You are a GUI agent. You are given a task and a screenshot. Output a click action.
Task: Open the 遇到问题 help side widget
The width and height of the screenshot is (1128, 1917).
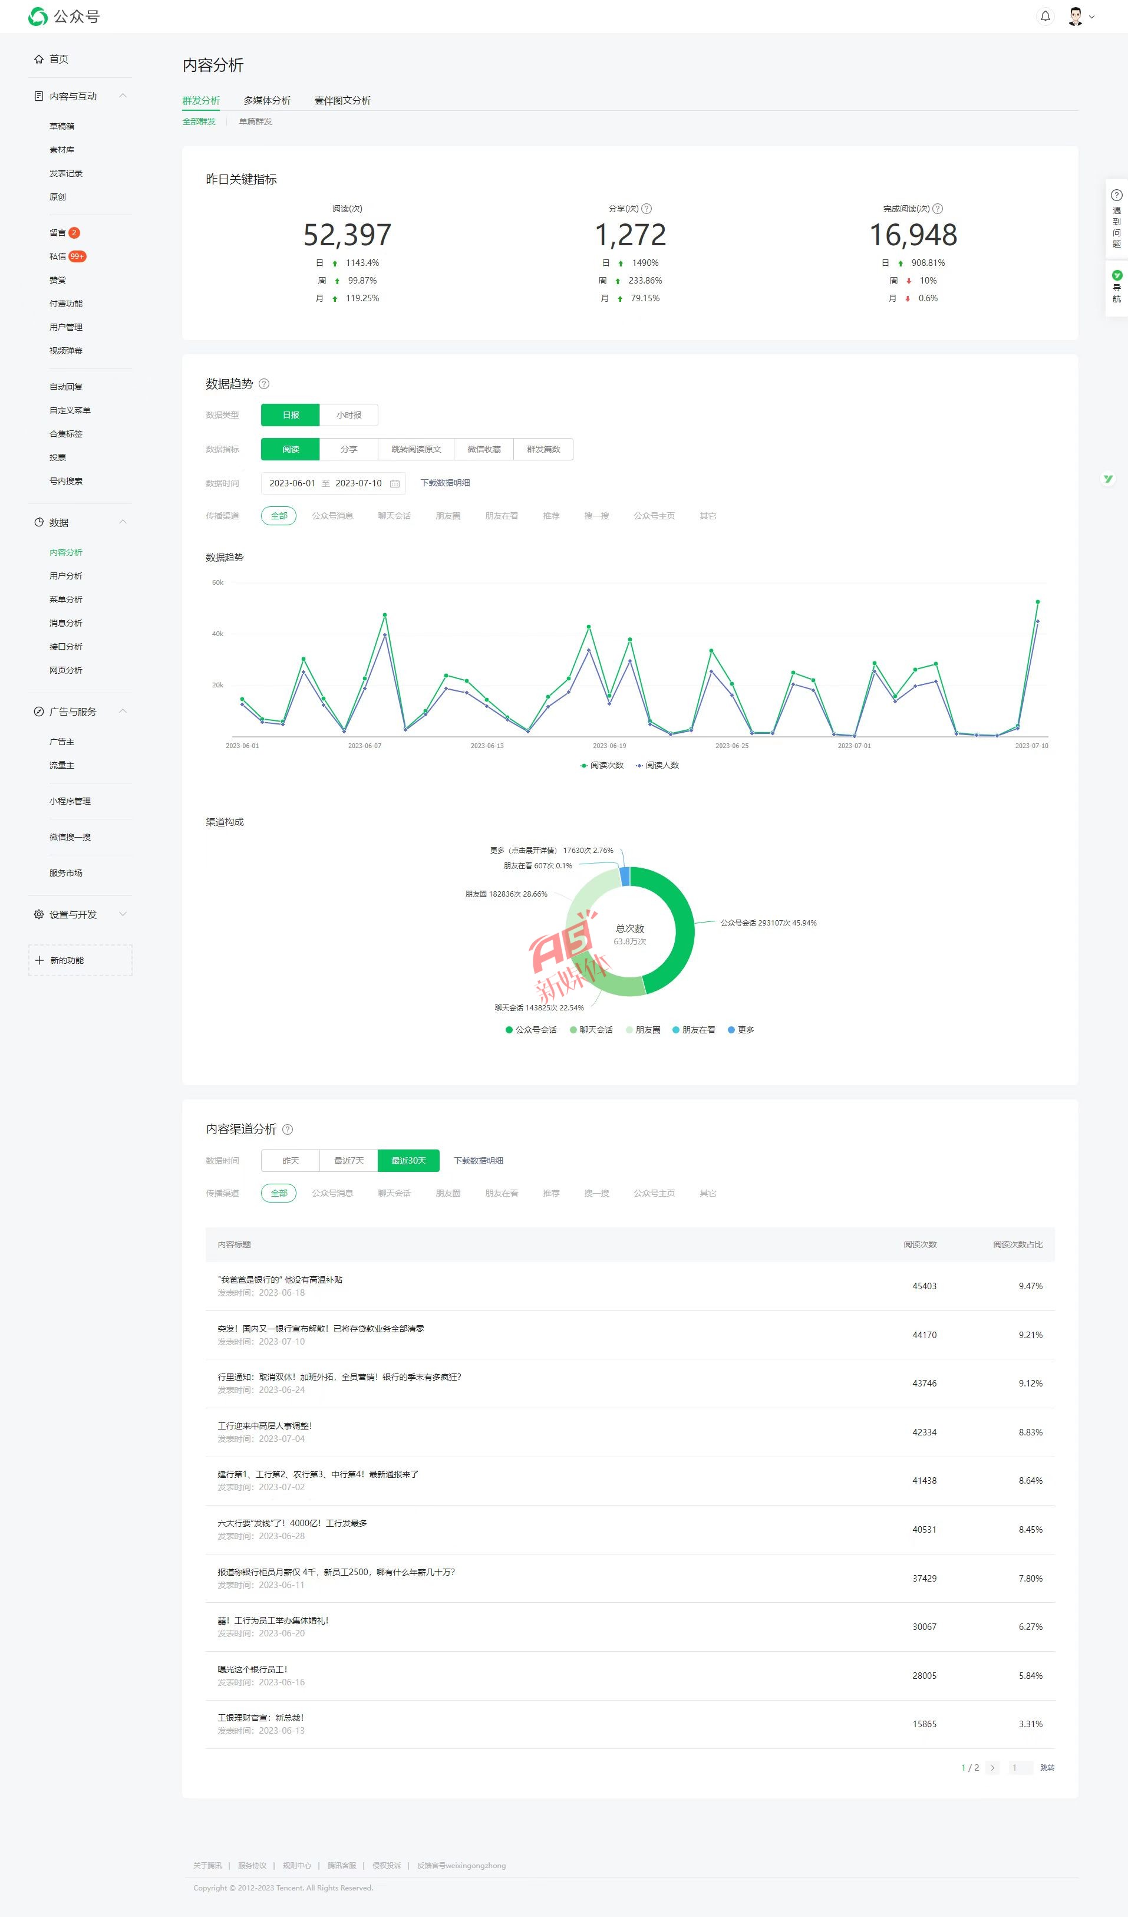point(1116,219)
